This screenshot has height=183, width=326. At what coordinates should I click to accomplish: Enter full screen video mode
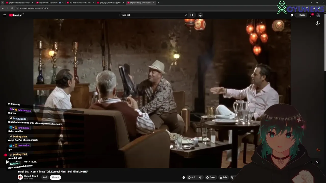[x=317, y=162]
